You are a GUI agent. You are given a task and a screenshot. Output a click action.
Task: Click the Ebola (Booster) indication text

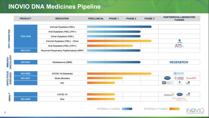(62, 78)
